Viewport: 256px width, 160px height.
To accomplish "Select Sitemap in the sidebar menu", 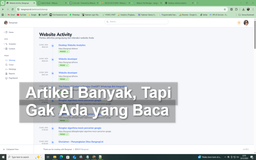I will click(12, 60).
